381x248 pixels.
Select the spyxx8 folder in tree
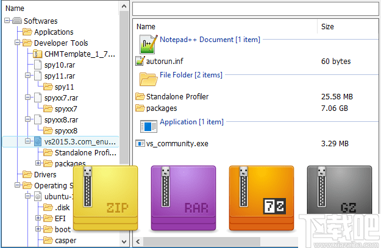click(66, 130)
